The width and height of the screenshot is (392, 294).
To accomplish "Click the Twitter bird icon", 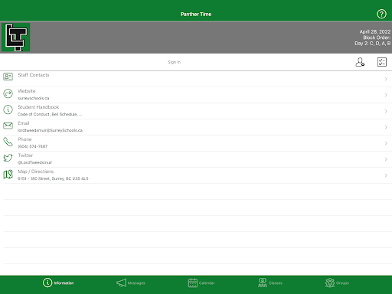I will coord(8,158).
